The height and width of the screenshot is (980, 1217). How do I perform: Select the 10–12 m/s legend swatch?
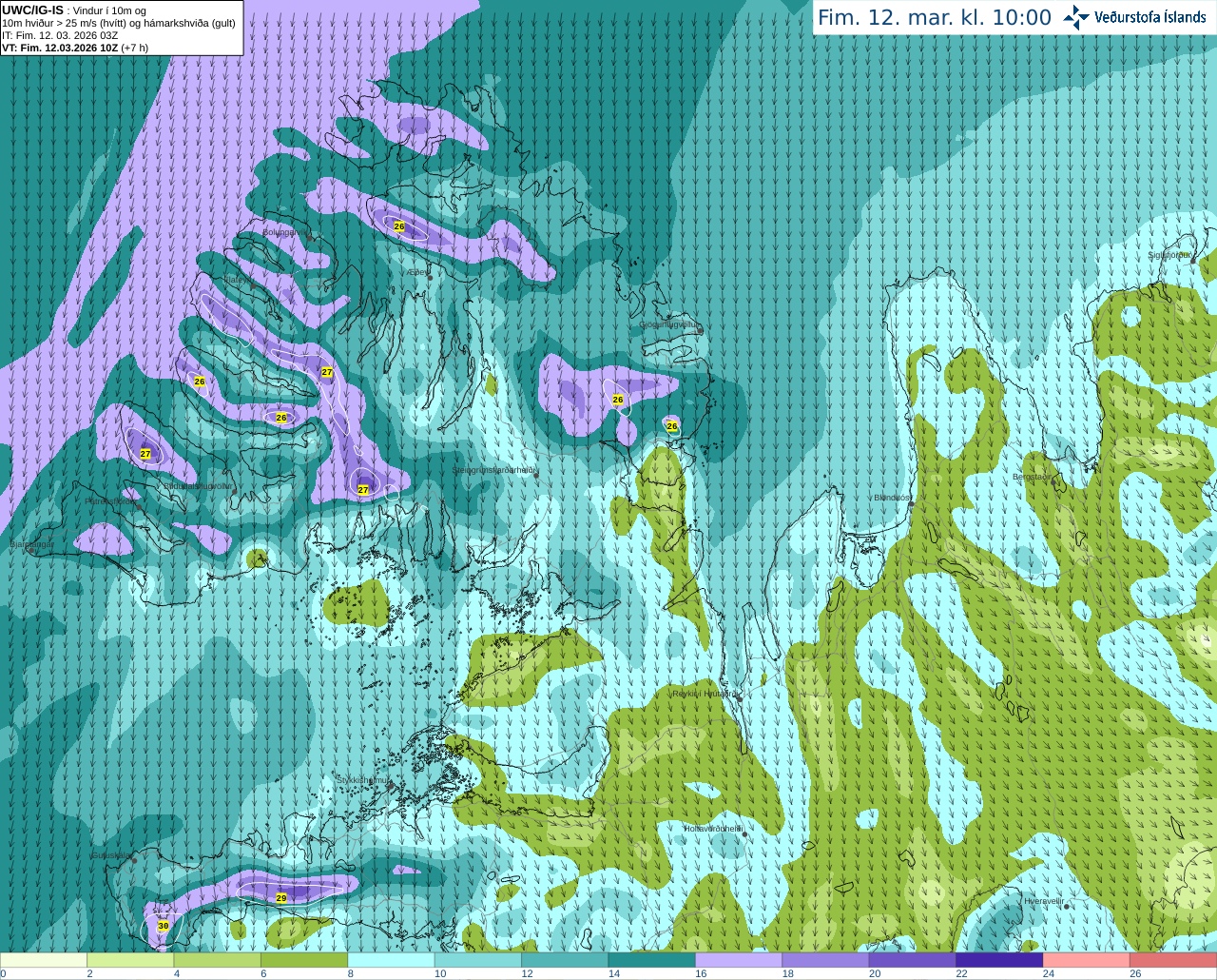[x=478, y=960]
